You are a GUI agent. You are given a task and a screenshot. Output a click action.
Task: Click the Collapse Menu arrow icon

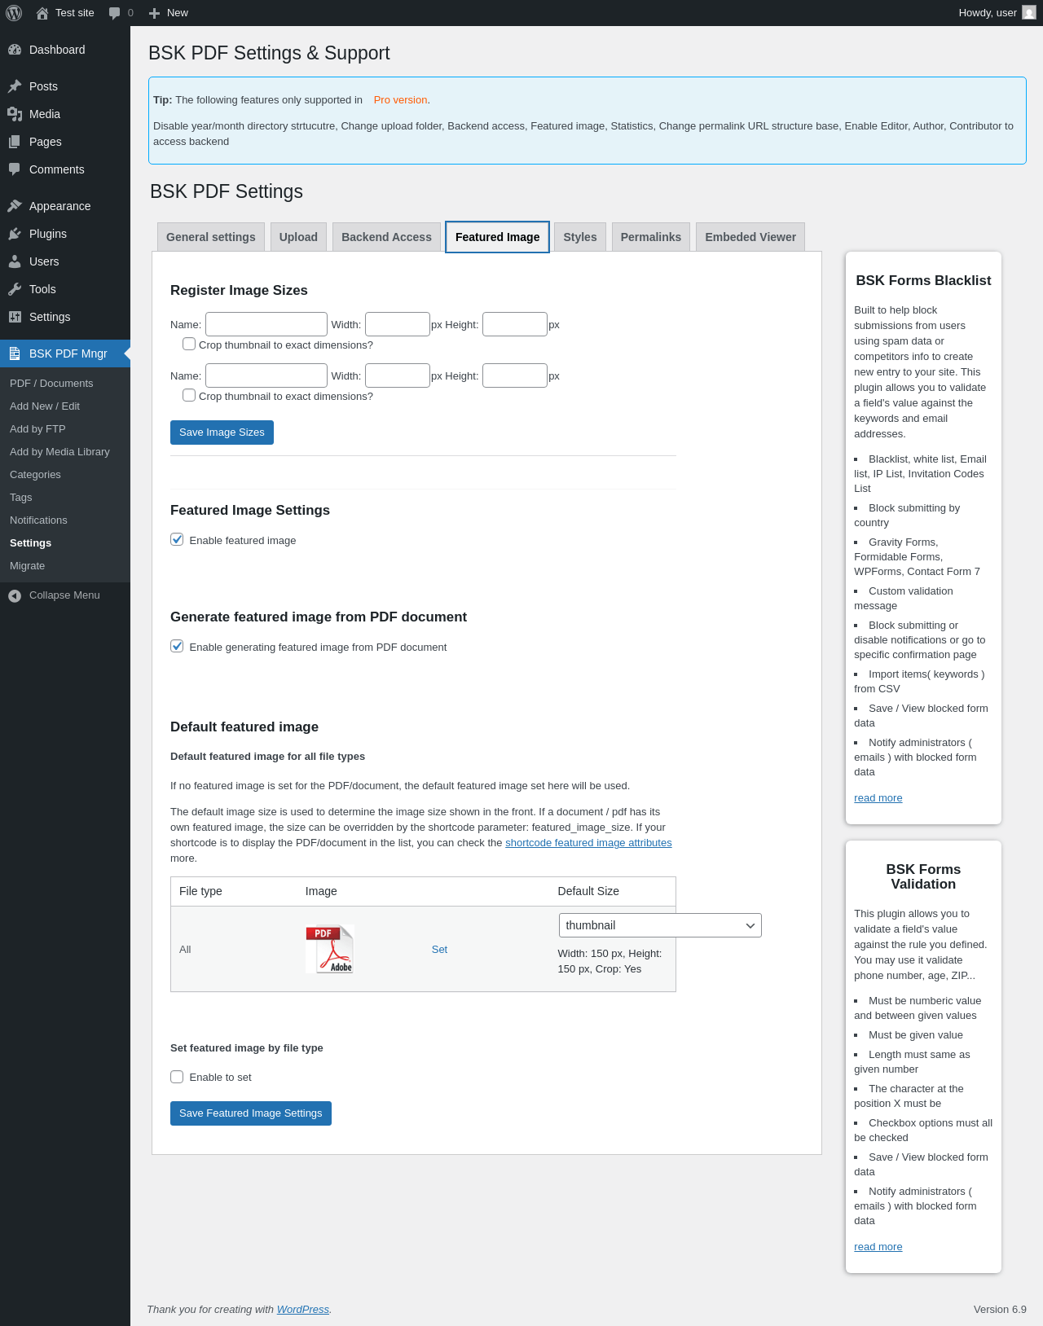15,595
